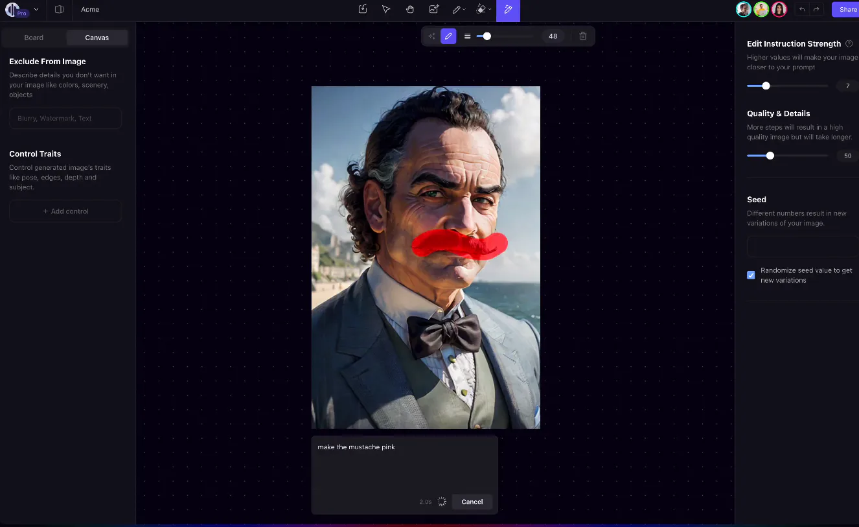
Task: Select the brush pen mode button
Action: pos(448,36)
